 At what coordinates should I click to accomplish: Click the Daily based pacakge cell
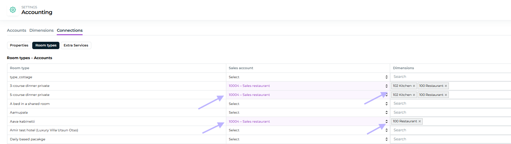point(117,139)
